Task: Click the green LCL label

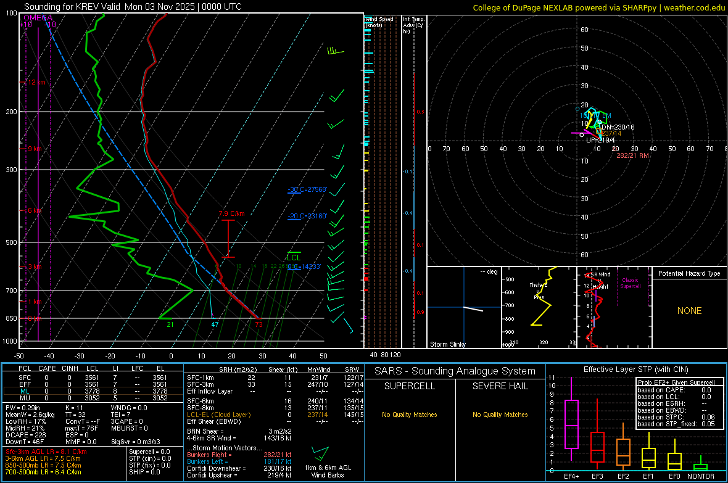Action: 294,258
